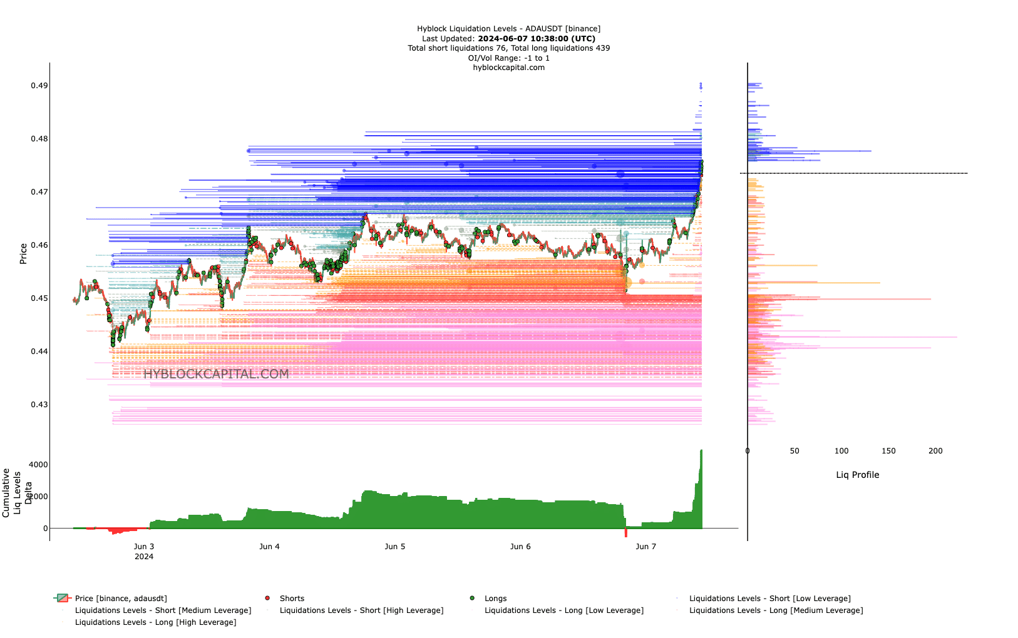Screen dimensions: 1018x638
Task: Click the 2024 year label under Jun 3
Action: pos(144,557)
